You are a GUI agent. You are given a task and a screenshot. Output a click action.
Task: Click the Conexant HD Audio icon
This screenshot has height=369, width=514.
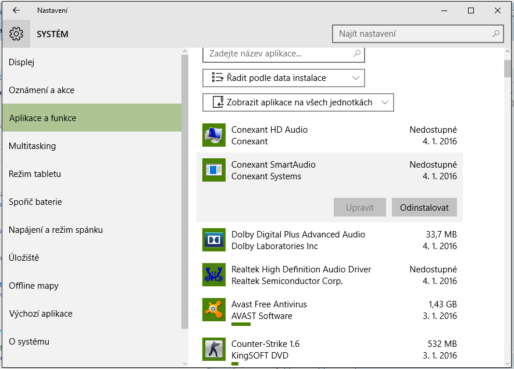pos(214,135)
